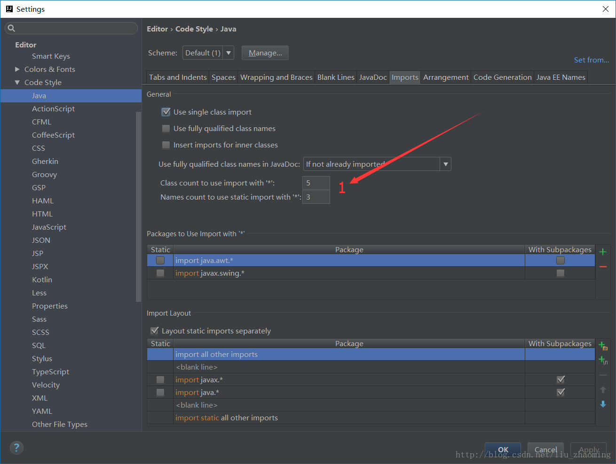This screenshot has width=616, height=464.
Task: Open help with the question mark icon
Action: coord(16,448)
